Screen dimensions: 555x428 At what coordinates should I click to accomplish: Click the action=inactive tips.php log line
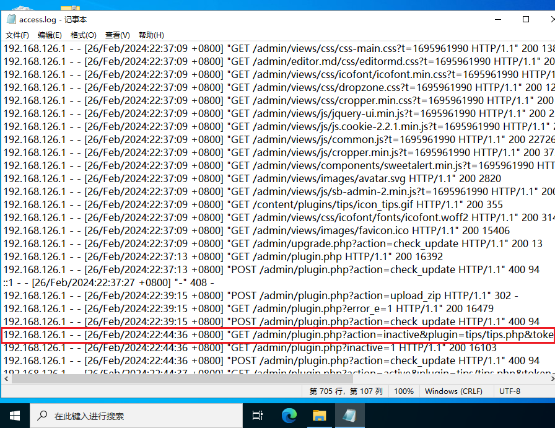pos(278,335)
